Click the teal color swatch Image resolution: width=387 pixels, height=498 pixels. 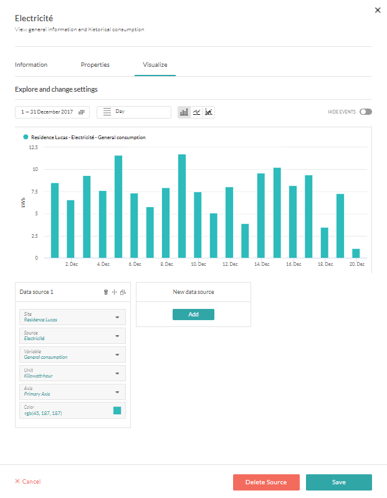pyautogui.click(x=117, y=411)
